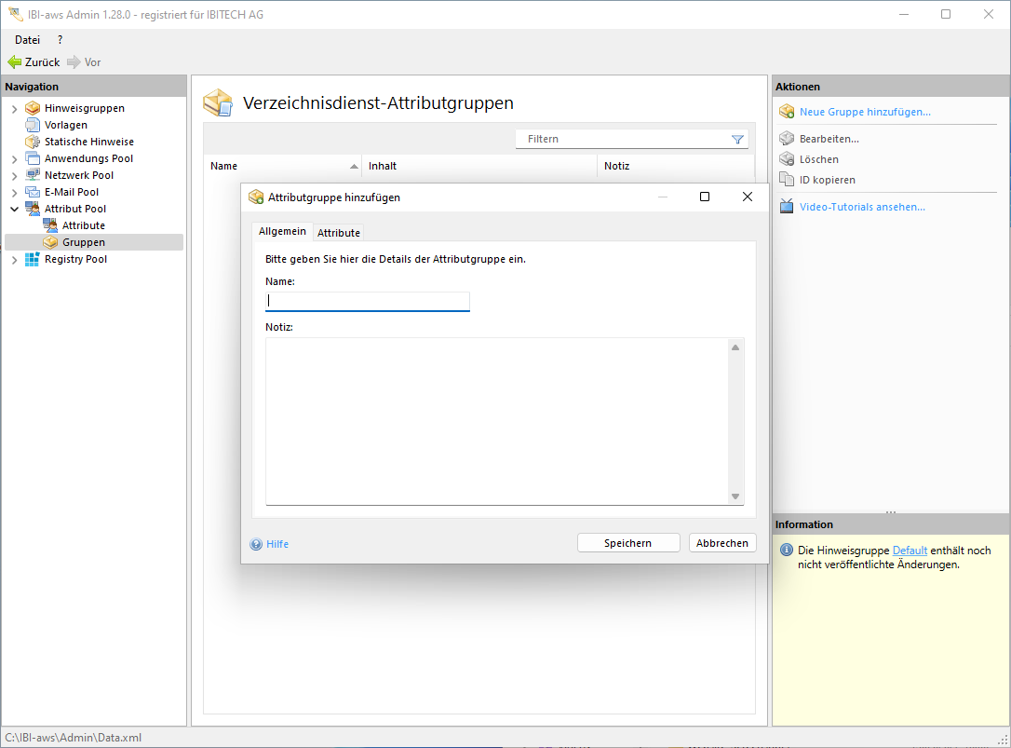This screenshot has height=748, width=1011.
Task: Open the Default link in Information panel
Action: [x=910, y=551]
